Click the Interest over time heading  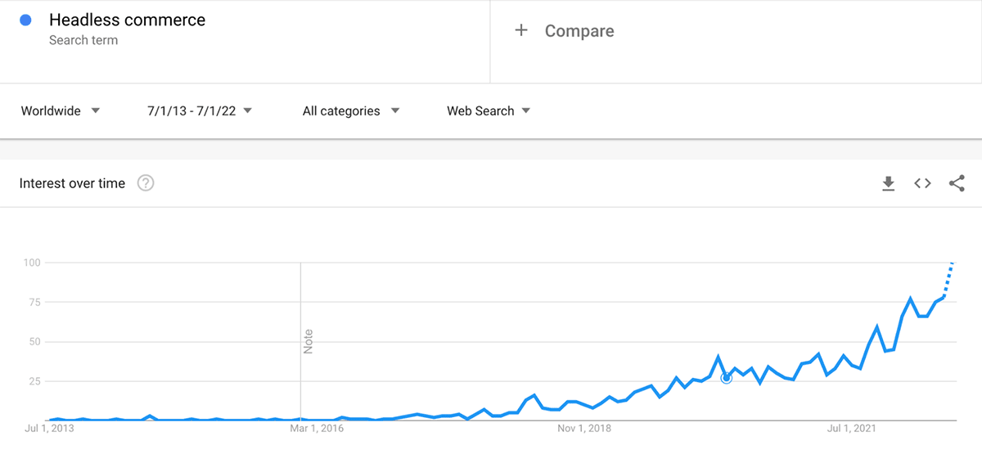pyautogui.click(x=72, y=183)
